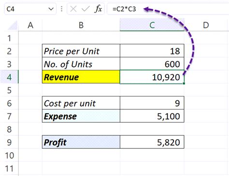
Task: Confirm entry with the checkmark icon
Action: pyautogui.click(x=86, y=9)
